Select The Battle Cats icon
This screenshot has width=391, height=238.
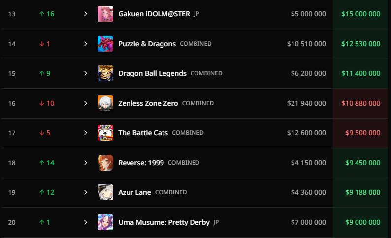tap(105, 133)
